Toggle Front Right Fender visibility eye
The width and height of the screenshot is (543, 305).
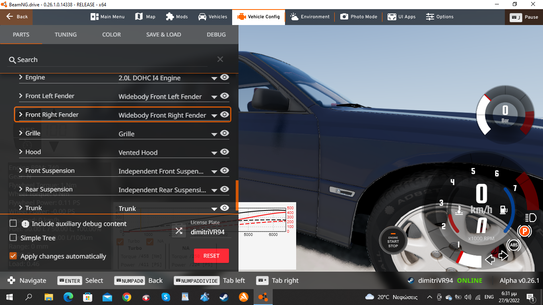click(225, 114)
